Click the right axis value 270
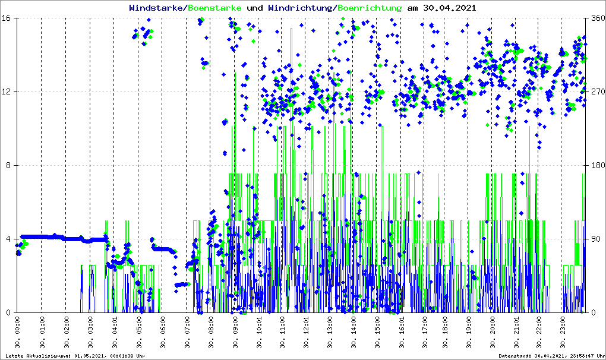 click(598, 92)
